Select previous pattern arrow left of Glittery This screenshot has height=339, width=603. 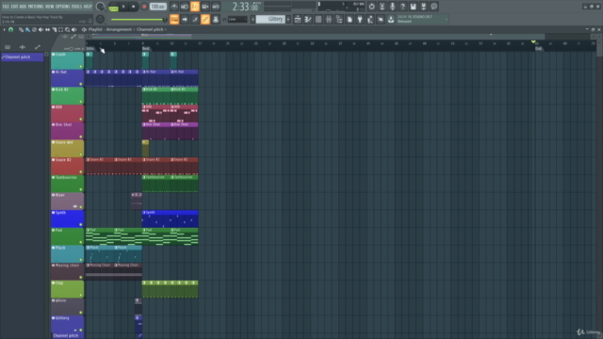[x=253, y=19]
